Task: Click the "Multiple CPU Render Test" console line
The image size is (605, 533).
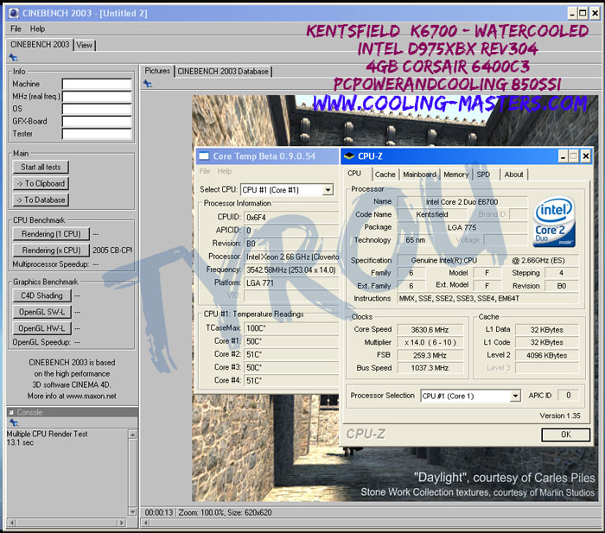Action: pyautogui.click(x=47, y=434)
